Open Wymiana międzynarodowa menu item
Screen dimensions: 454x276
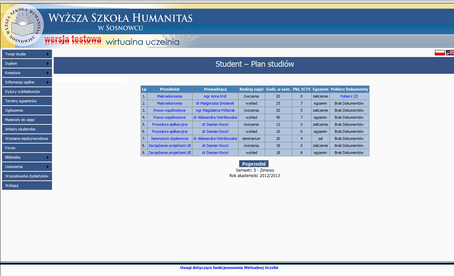(27, 139)
